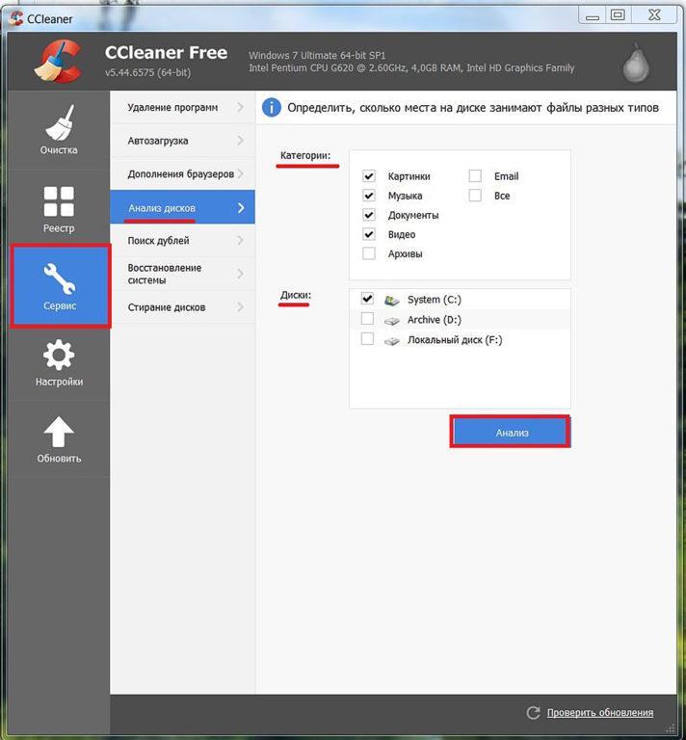Select the Сервис wrench section
The image size is (686, 740).
(x=60, y=285)
